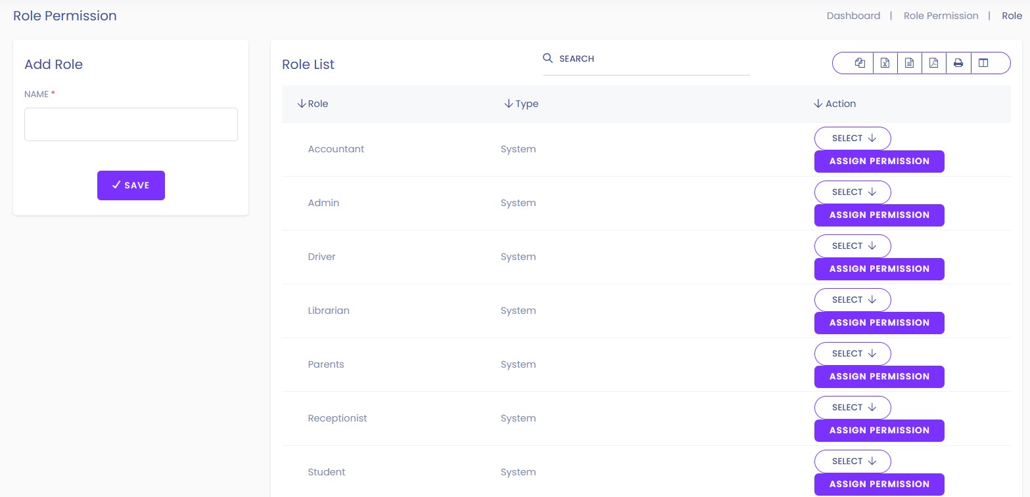This screenshot has height=497, width=1030.
Task: Open the Select dropdown for Parents
Action: [853, 354]
